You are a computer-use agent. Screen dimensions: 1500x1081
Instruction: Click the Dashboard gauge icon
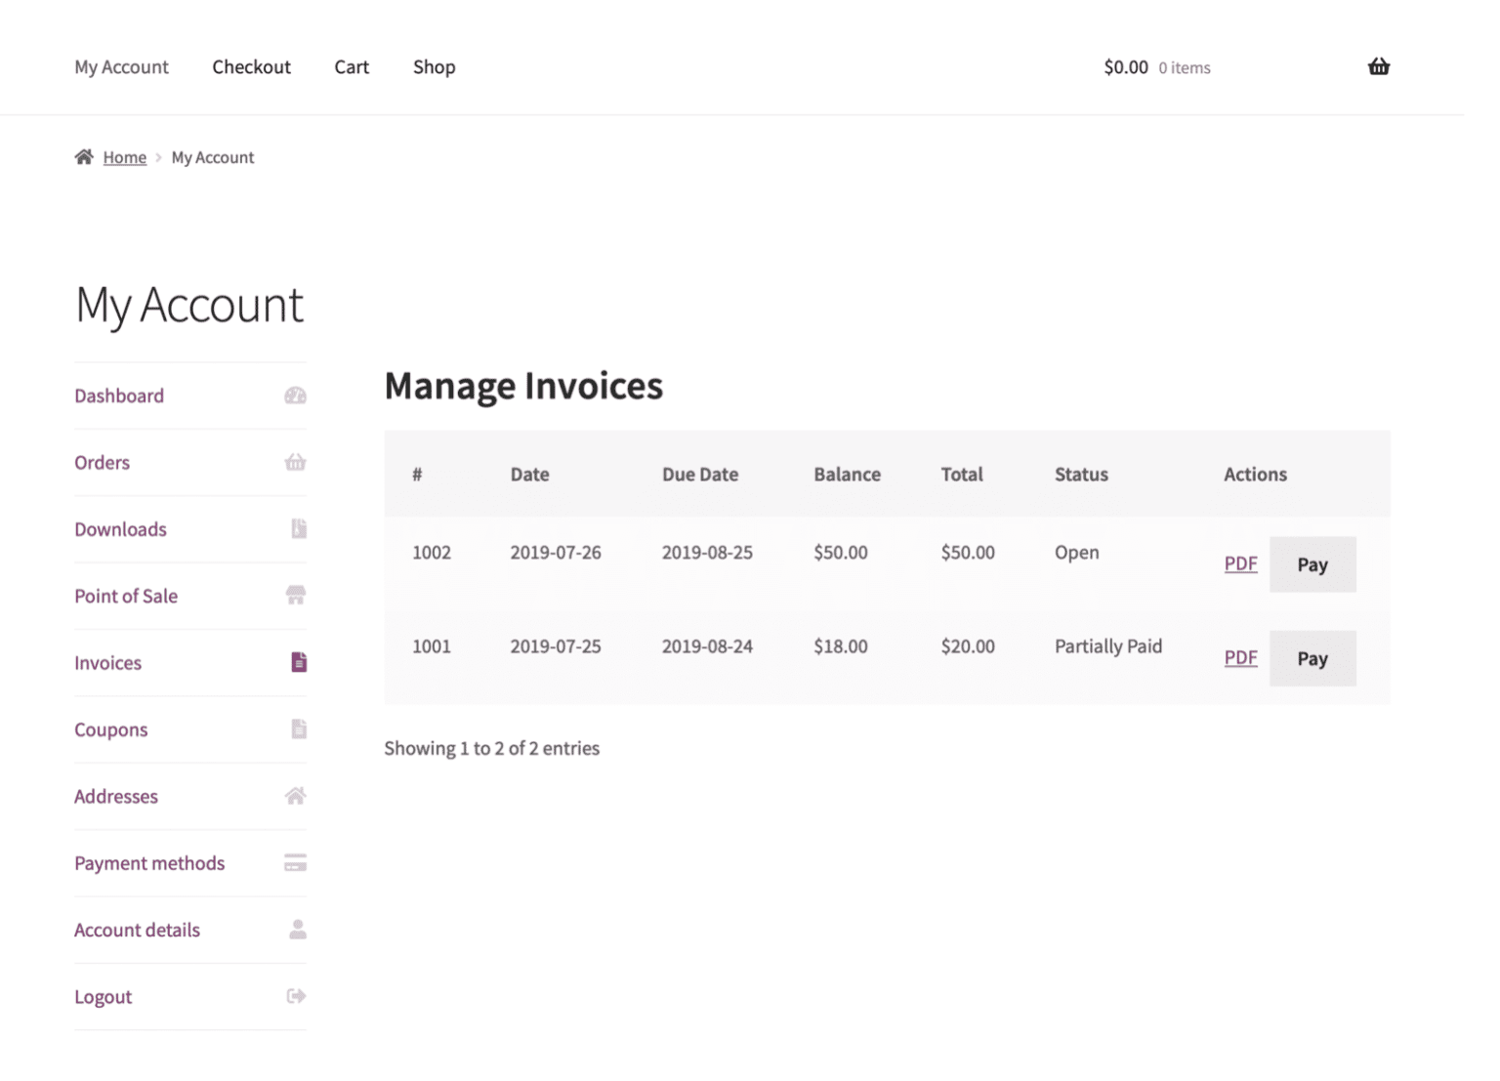(x=296, y=395)
